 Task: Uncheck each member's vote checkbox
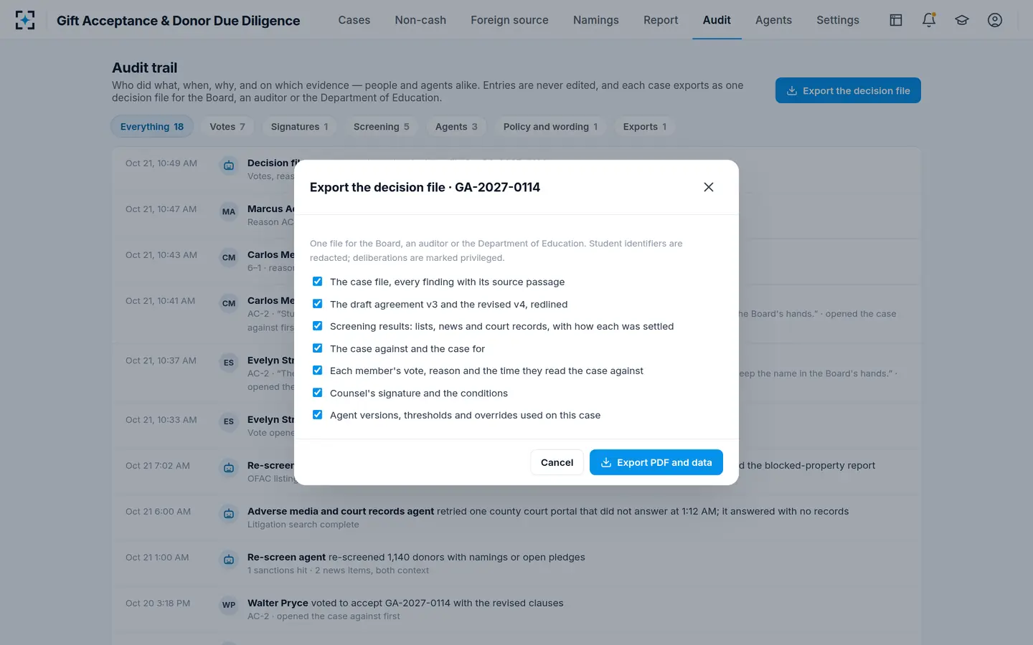(x=317, y=371)
